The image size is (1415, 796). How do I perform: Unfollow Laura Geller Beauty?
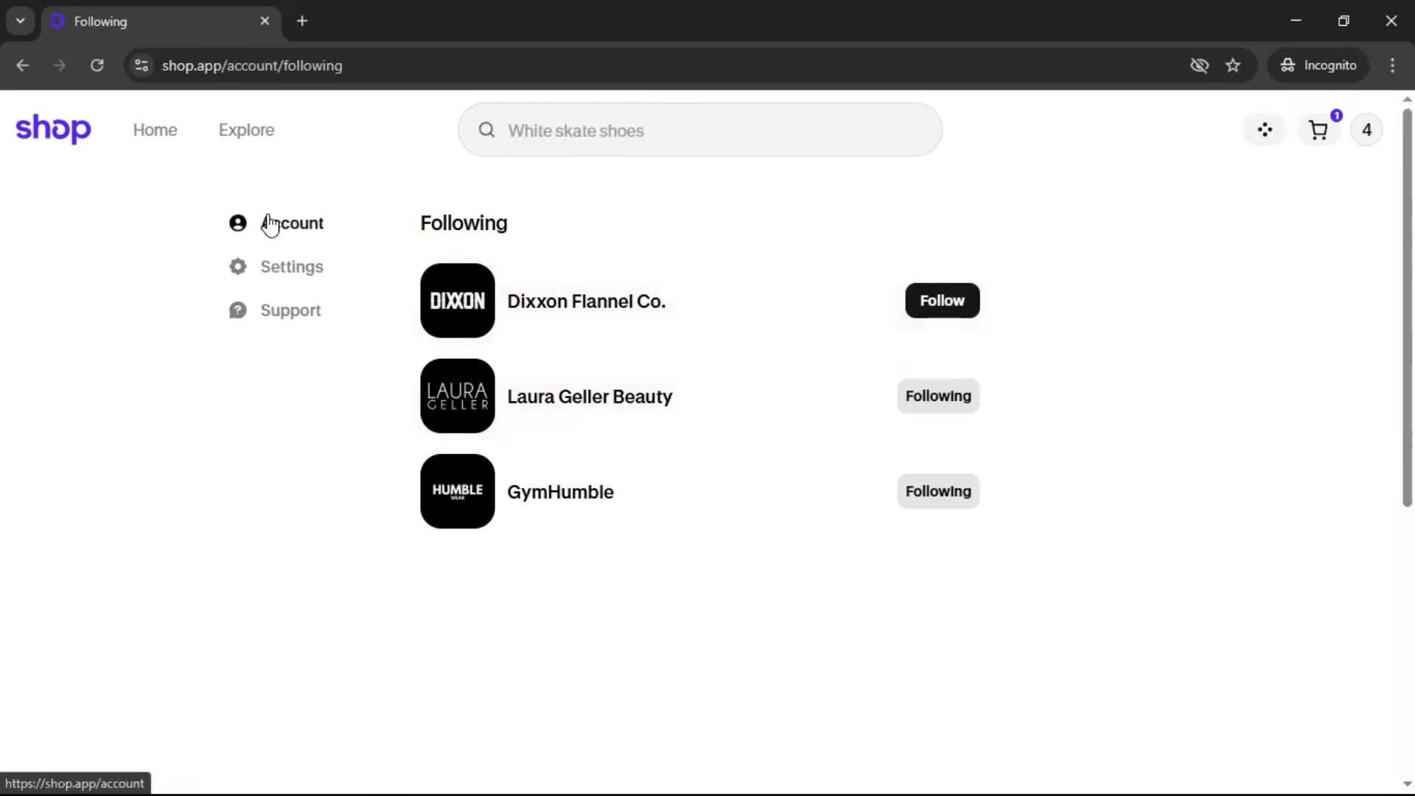(937, 396)
